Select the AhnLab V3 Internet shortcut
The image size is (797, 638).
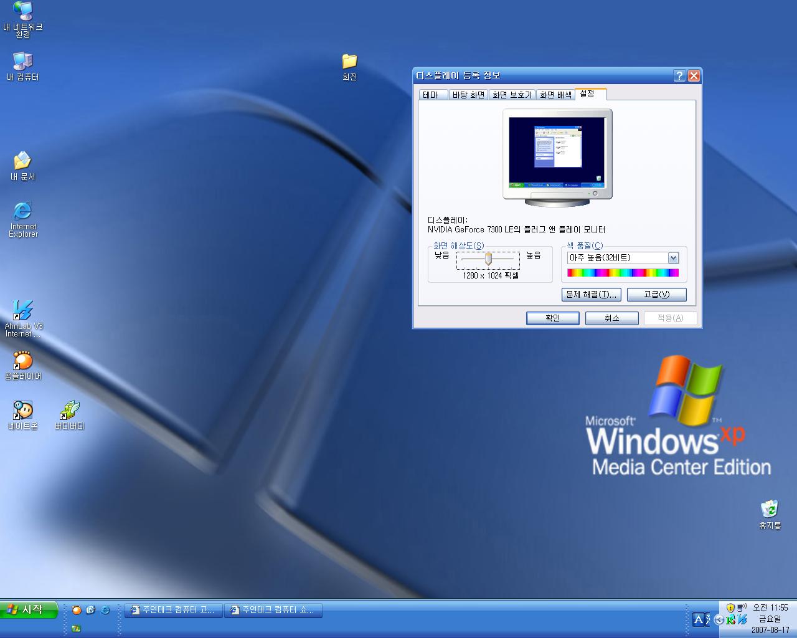point(23,319)
